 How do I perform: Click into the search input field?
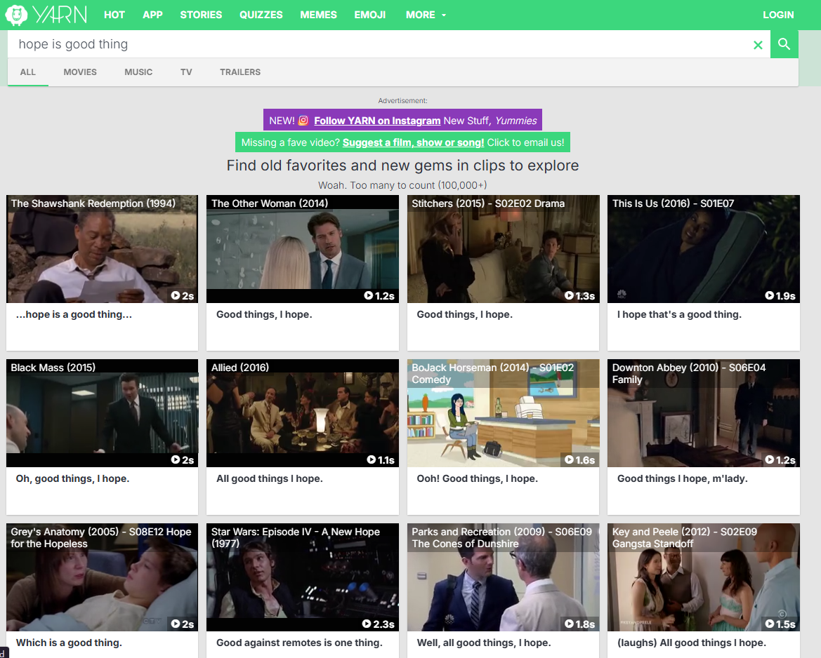point(379,44)
